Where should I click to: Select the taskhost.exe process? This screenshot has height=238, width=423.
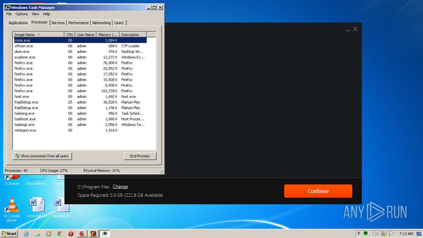click(x=80, y=119)
